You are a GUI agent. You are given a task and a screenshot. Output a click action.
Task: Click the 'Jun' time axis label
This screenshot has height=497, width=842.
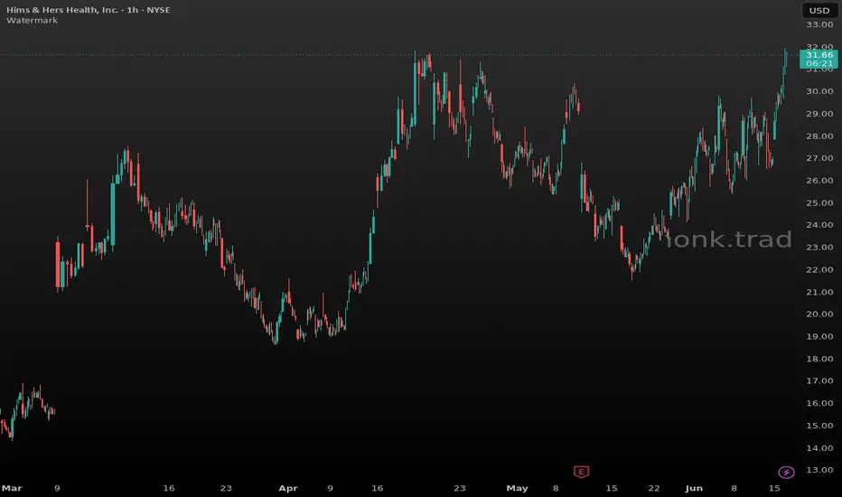pos(694,488)
